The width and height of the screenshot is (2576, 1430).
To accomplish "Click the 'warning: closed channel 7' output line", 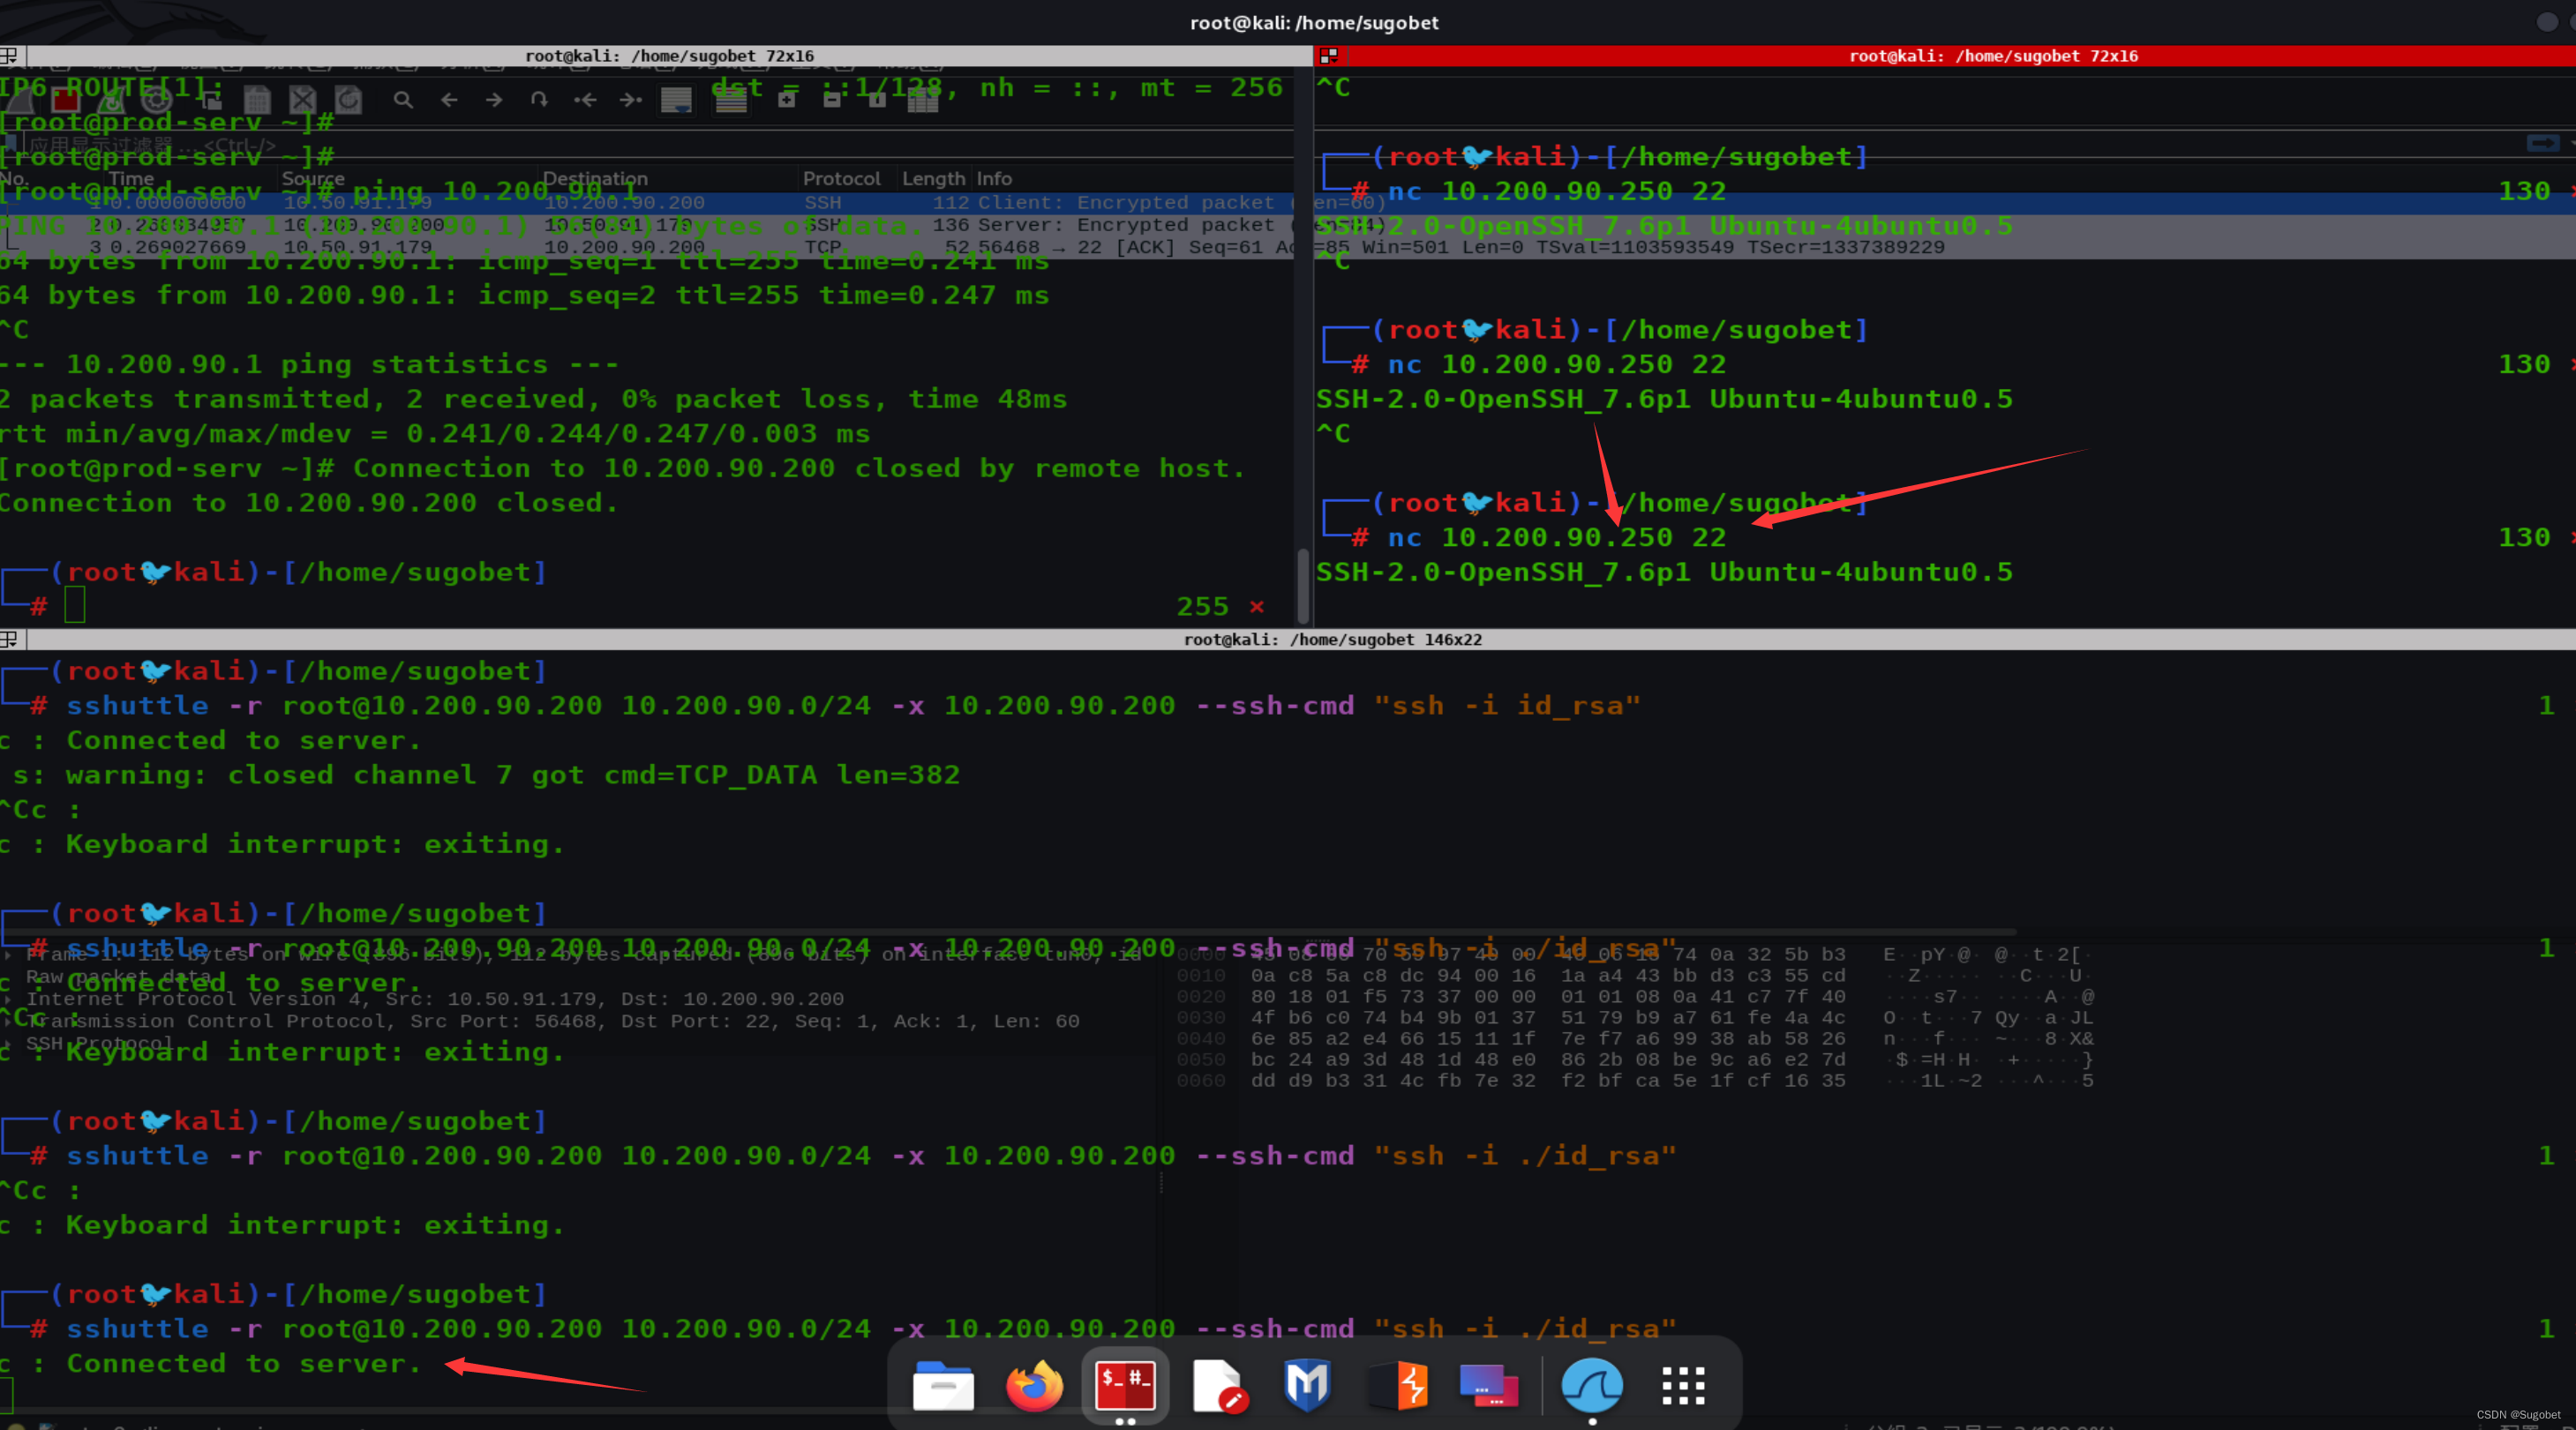I will point(486,775).
